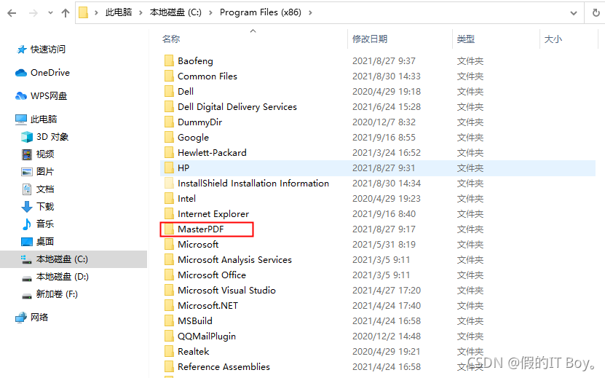The width and height of the screenshot is (605, 378).
Task: Open recent locations dropdown arrow
Action: click(x=50, y=13)
